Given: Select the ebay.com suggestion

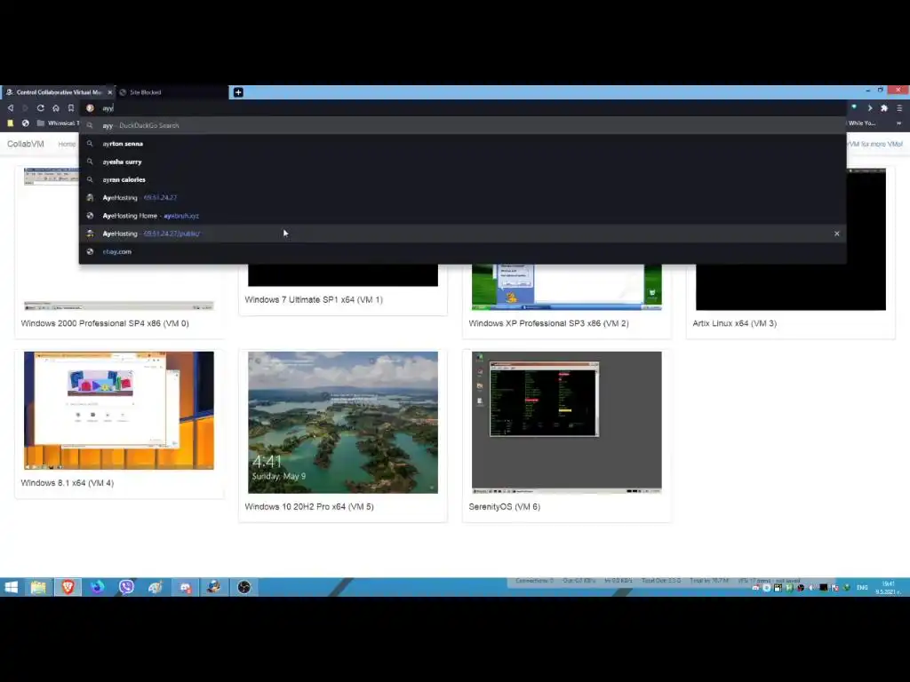Looking at the screenshot, I should (462, 251).
